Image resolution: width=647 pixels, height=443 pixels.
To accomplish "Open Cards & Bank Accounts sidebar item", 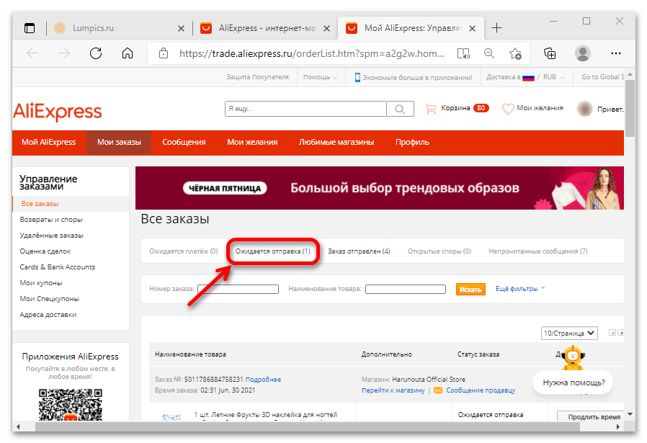I will (x=58, y=267).
